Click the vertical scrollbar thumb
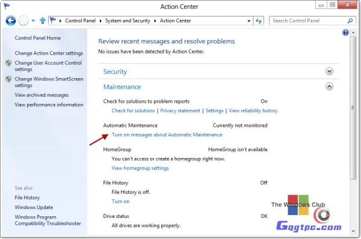The height and width of the screenshot is (239, 361). 353,108
